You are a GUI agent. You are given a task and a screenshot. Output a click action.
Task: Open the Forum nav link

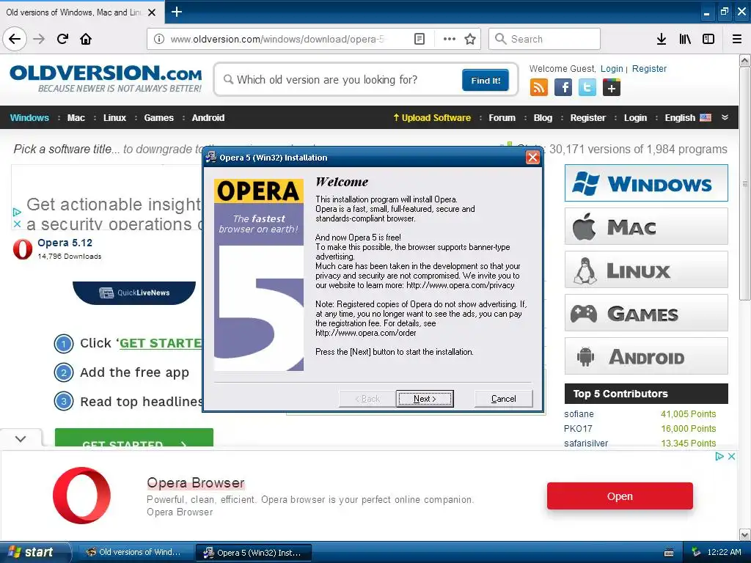(x=502, y=118)
